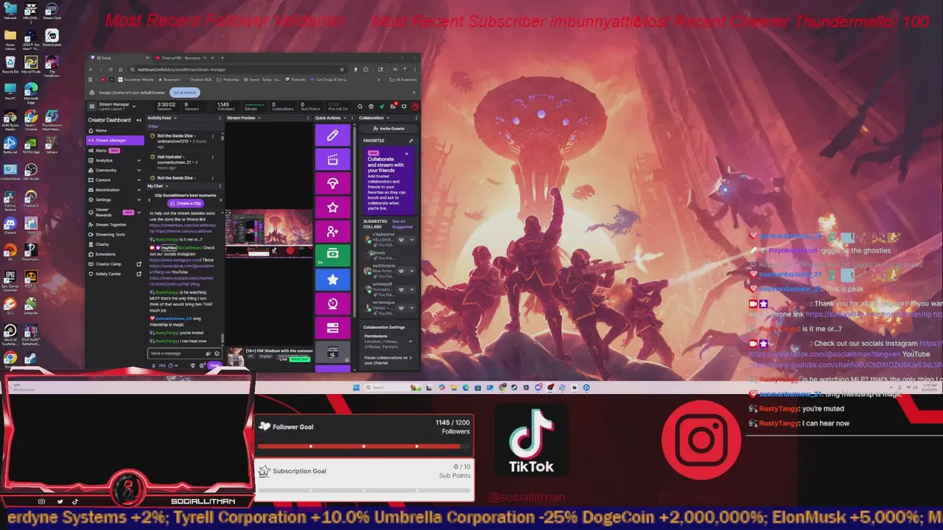The height and width of the screenshot is (530, 943).
Task: Click Set as default browser button
Action: pyautogui.click(x=185, y=93)
